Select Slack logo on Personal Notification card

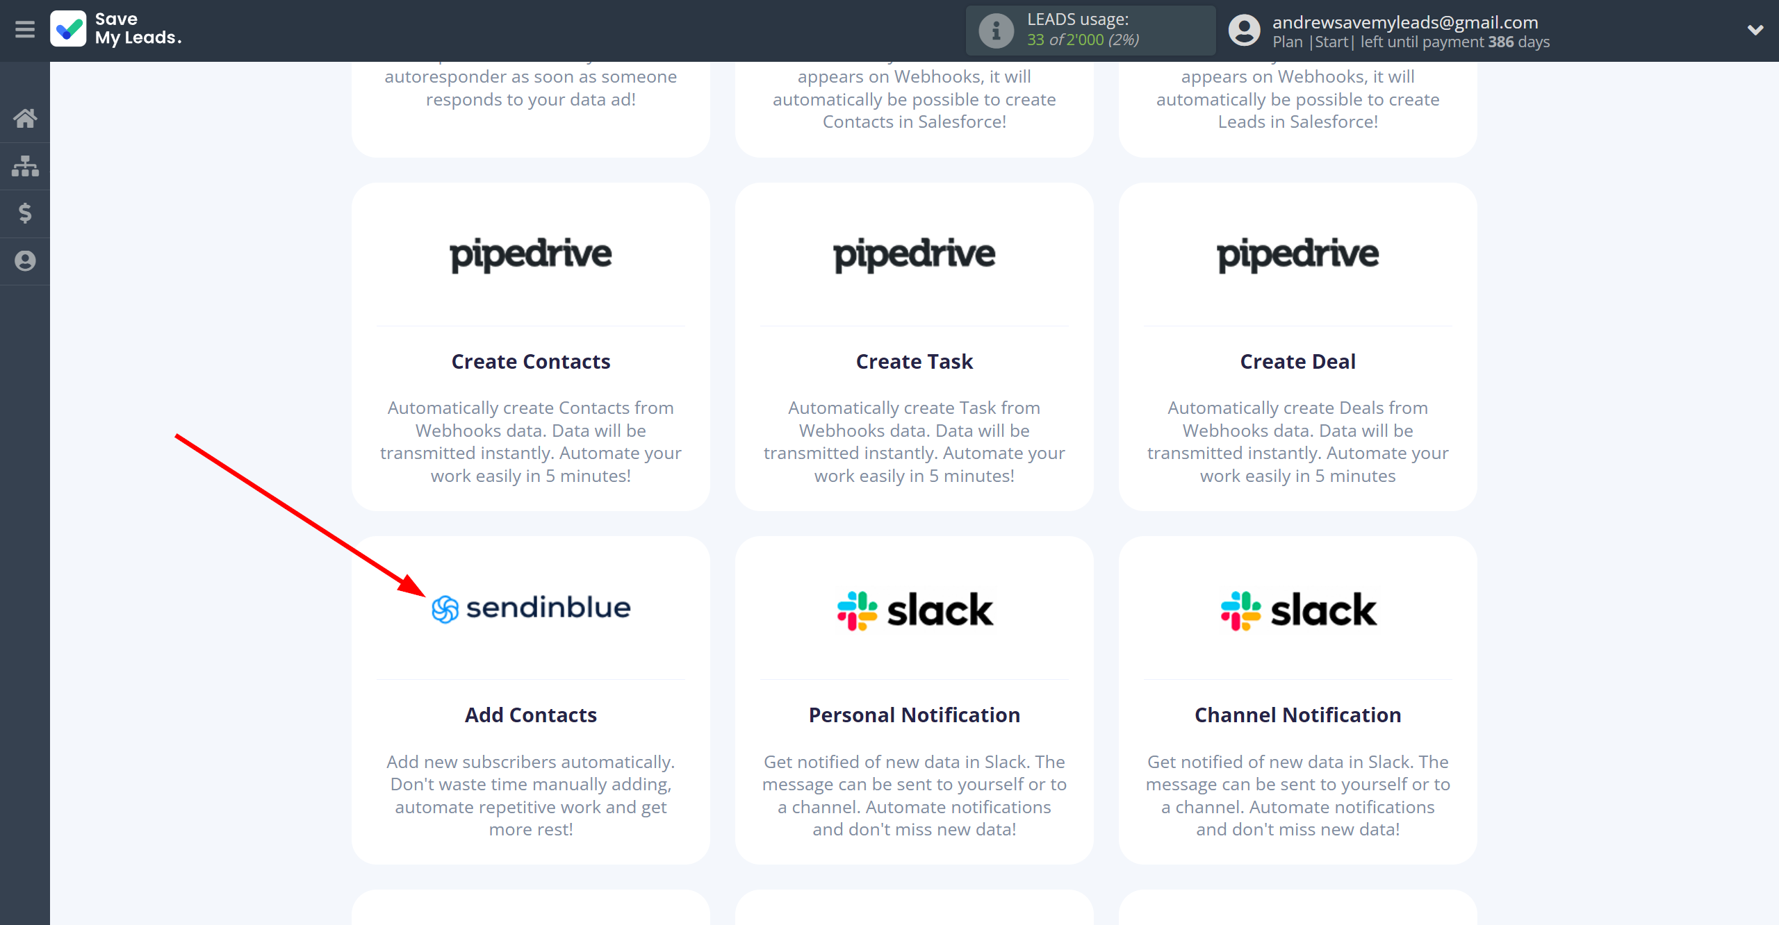(x=915, y=610)
